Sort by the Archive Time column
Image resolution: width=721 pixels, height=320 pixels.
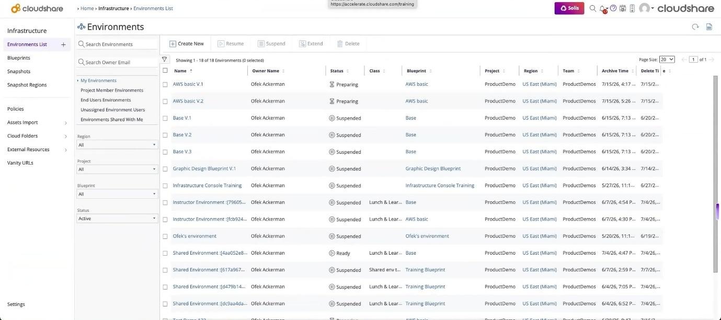[x=615, y=71]
